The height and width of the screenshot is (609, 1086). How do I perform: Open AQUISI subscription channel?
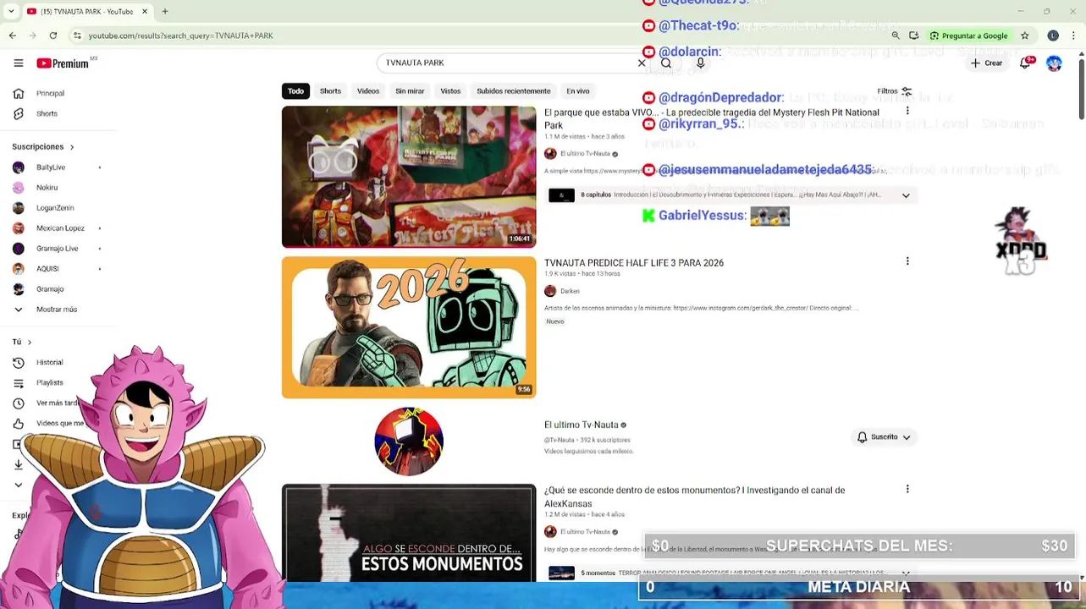pyautogui.click(x=47, y=269)
